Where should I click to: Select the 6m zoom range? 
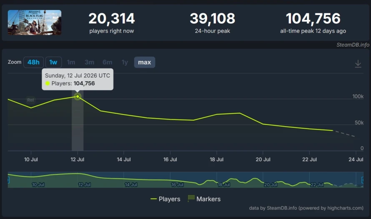tap(108, 62)
